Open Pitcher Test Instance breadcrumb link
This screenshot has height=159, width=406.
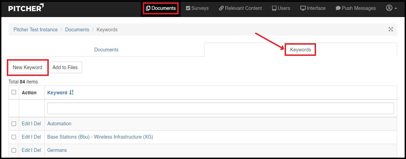(x=35, y=30)
